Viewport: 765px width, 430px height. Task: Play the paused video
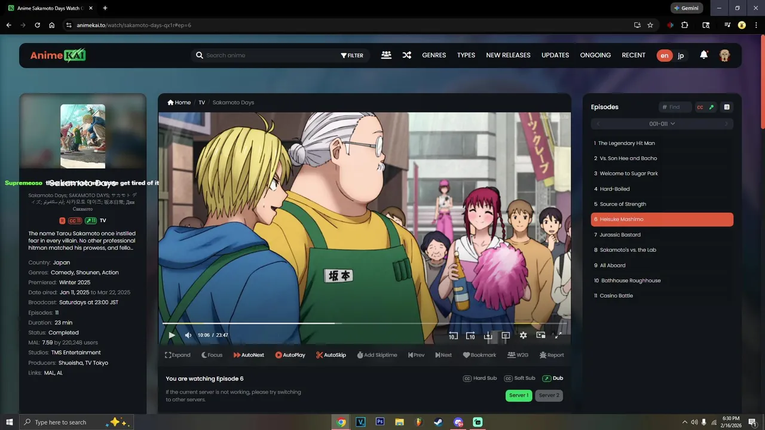pos(172,335)
